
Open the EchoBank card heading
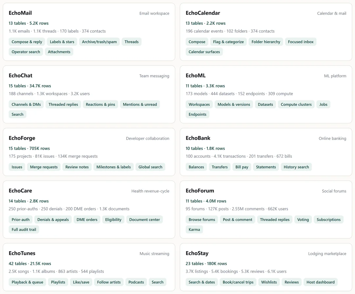(198, 138)
